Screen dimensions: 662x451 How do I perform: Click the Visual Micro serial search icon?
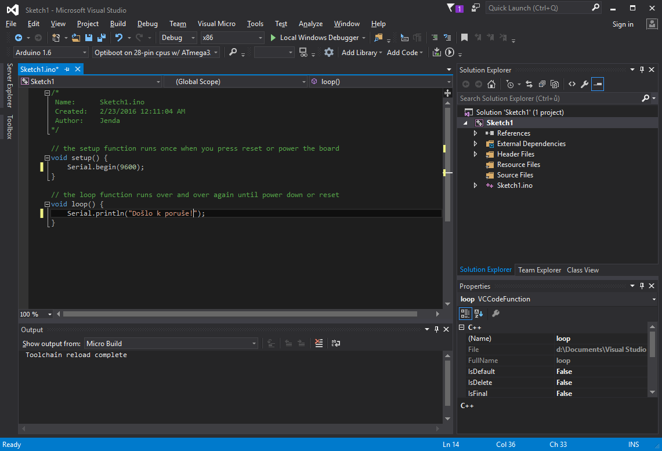point(233,52)
